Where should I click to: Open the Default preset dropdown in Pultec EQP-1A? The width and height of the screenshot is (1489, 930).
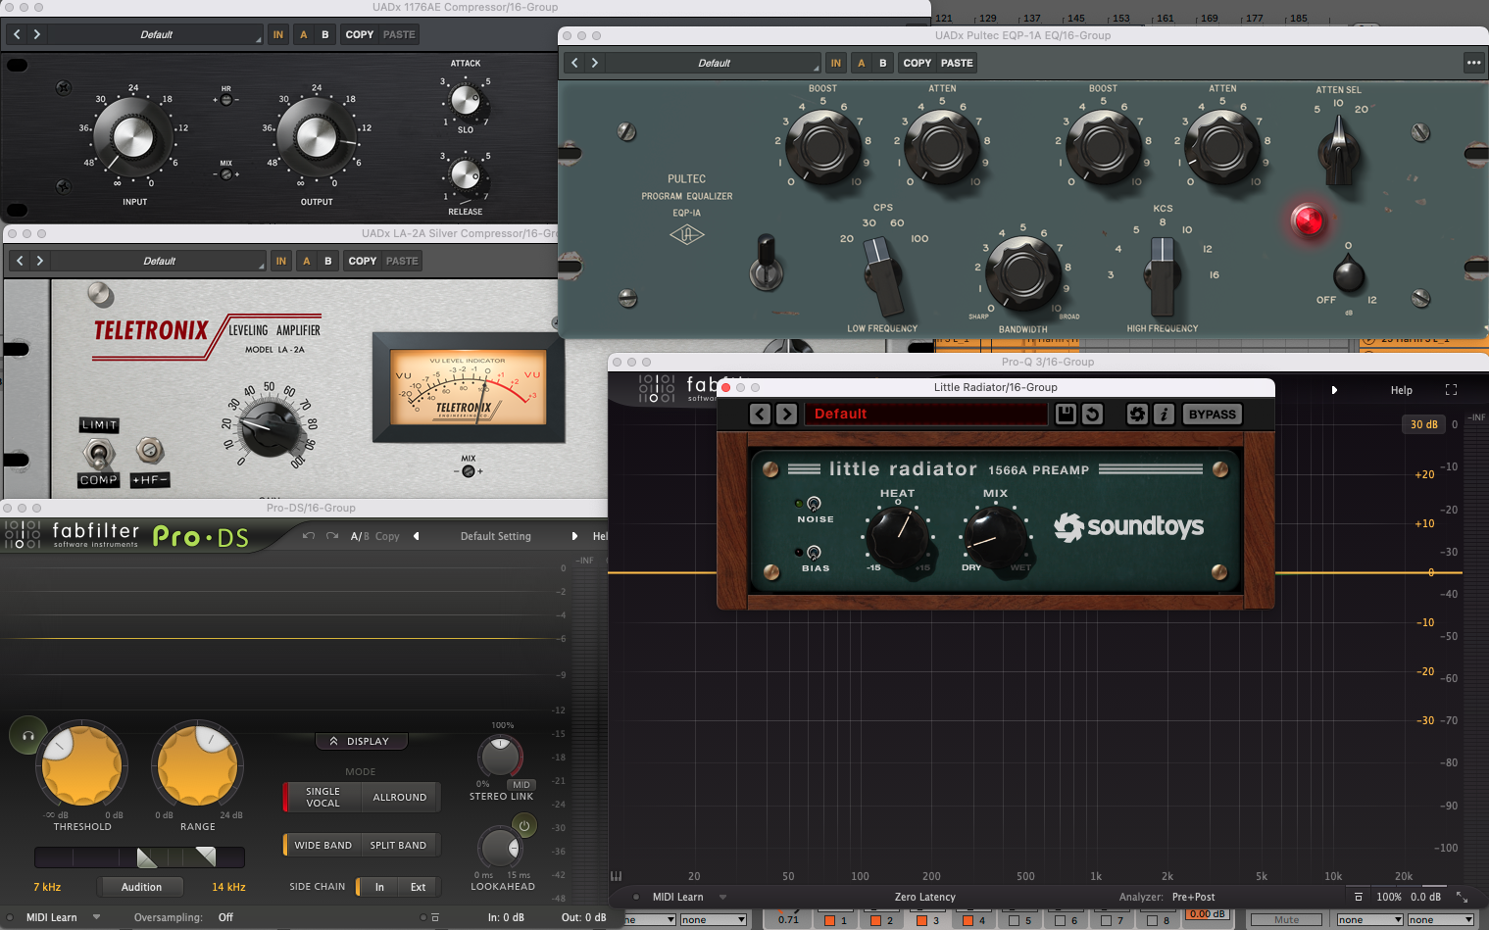714,63
